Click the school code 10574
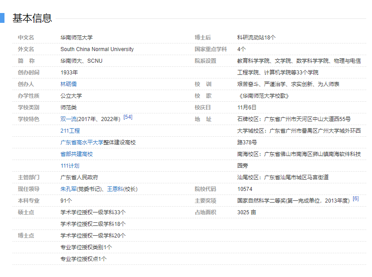Screen dimensions: 372x277 [x=245, y=189]
